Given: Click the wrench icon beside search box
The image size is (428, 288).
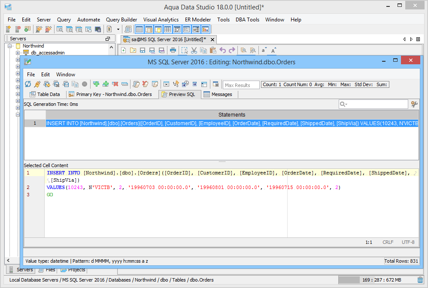Looking at the screenshot, I should pos(414,104).
